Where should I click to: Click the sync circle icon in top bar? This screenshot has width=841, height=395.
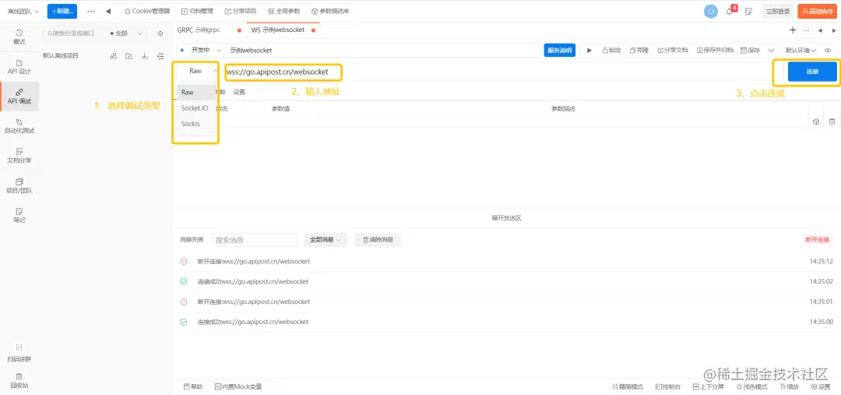711,11
